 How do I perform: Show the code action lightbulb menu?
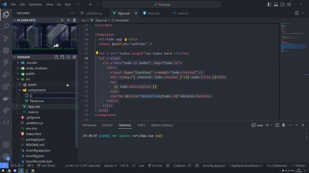(x=97, y=53)
